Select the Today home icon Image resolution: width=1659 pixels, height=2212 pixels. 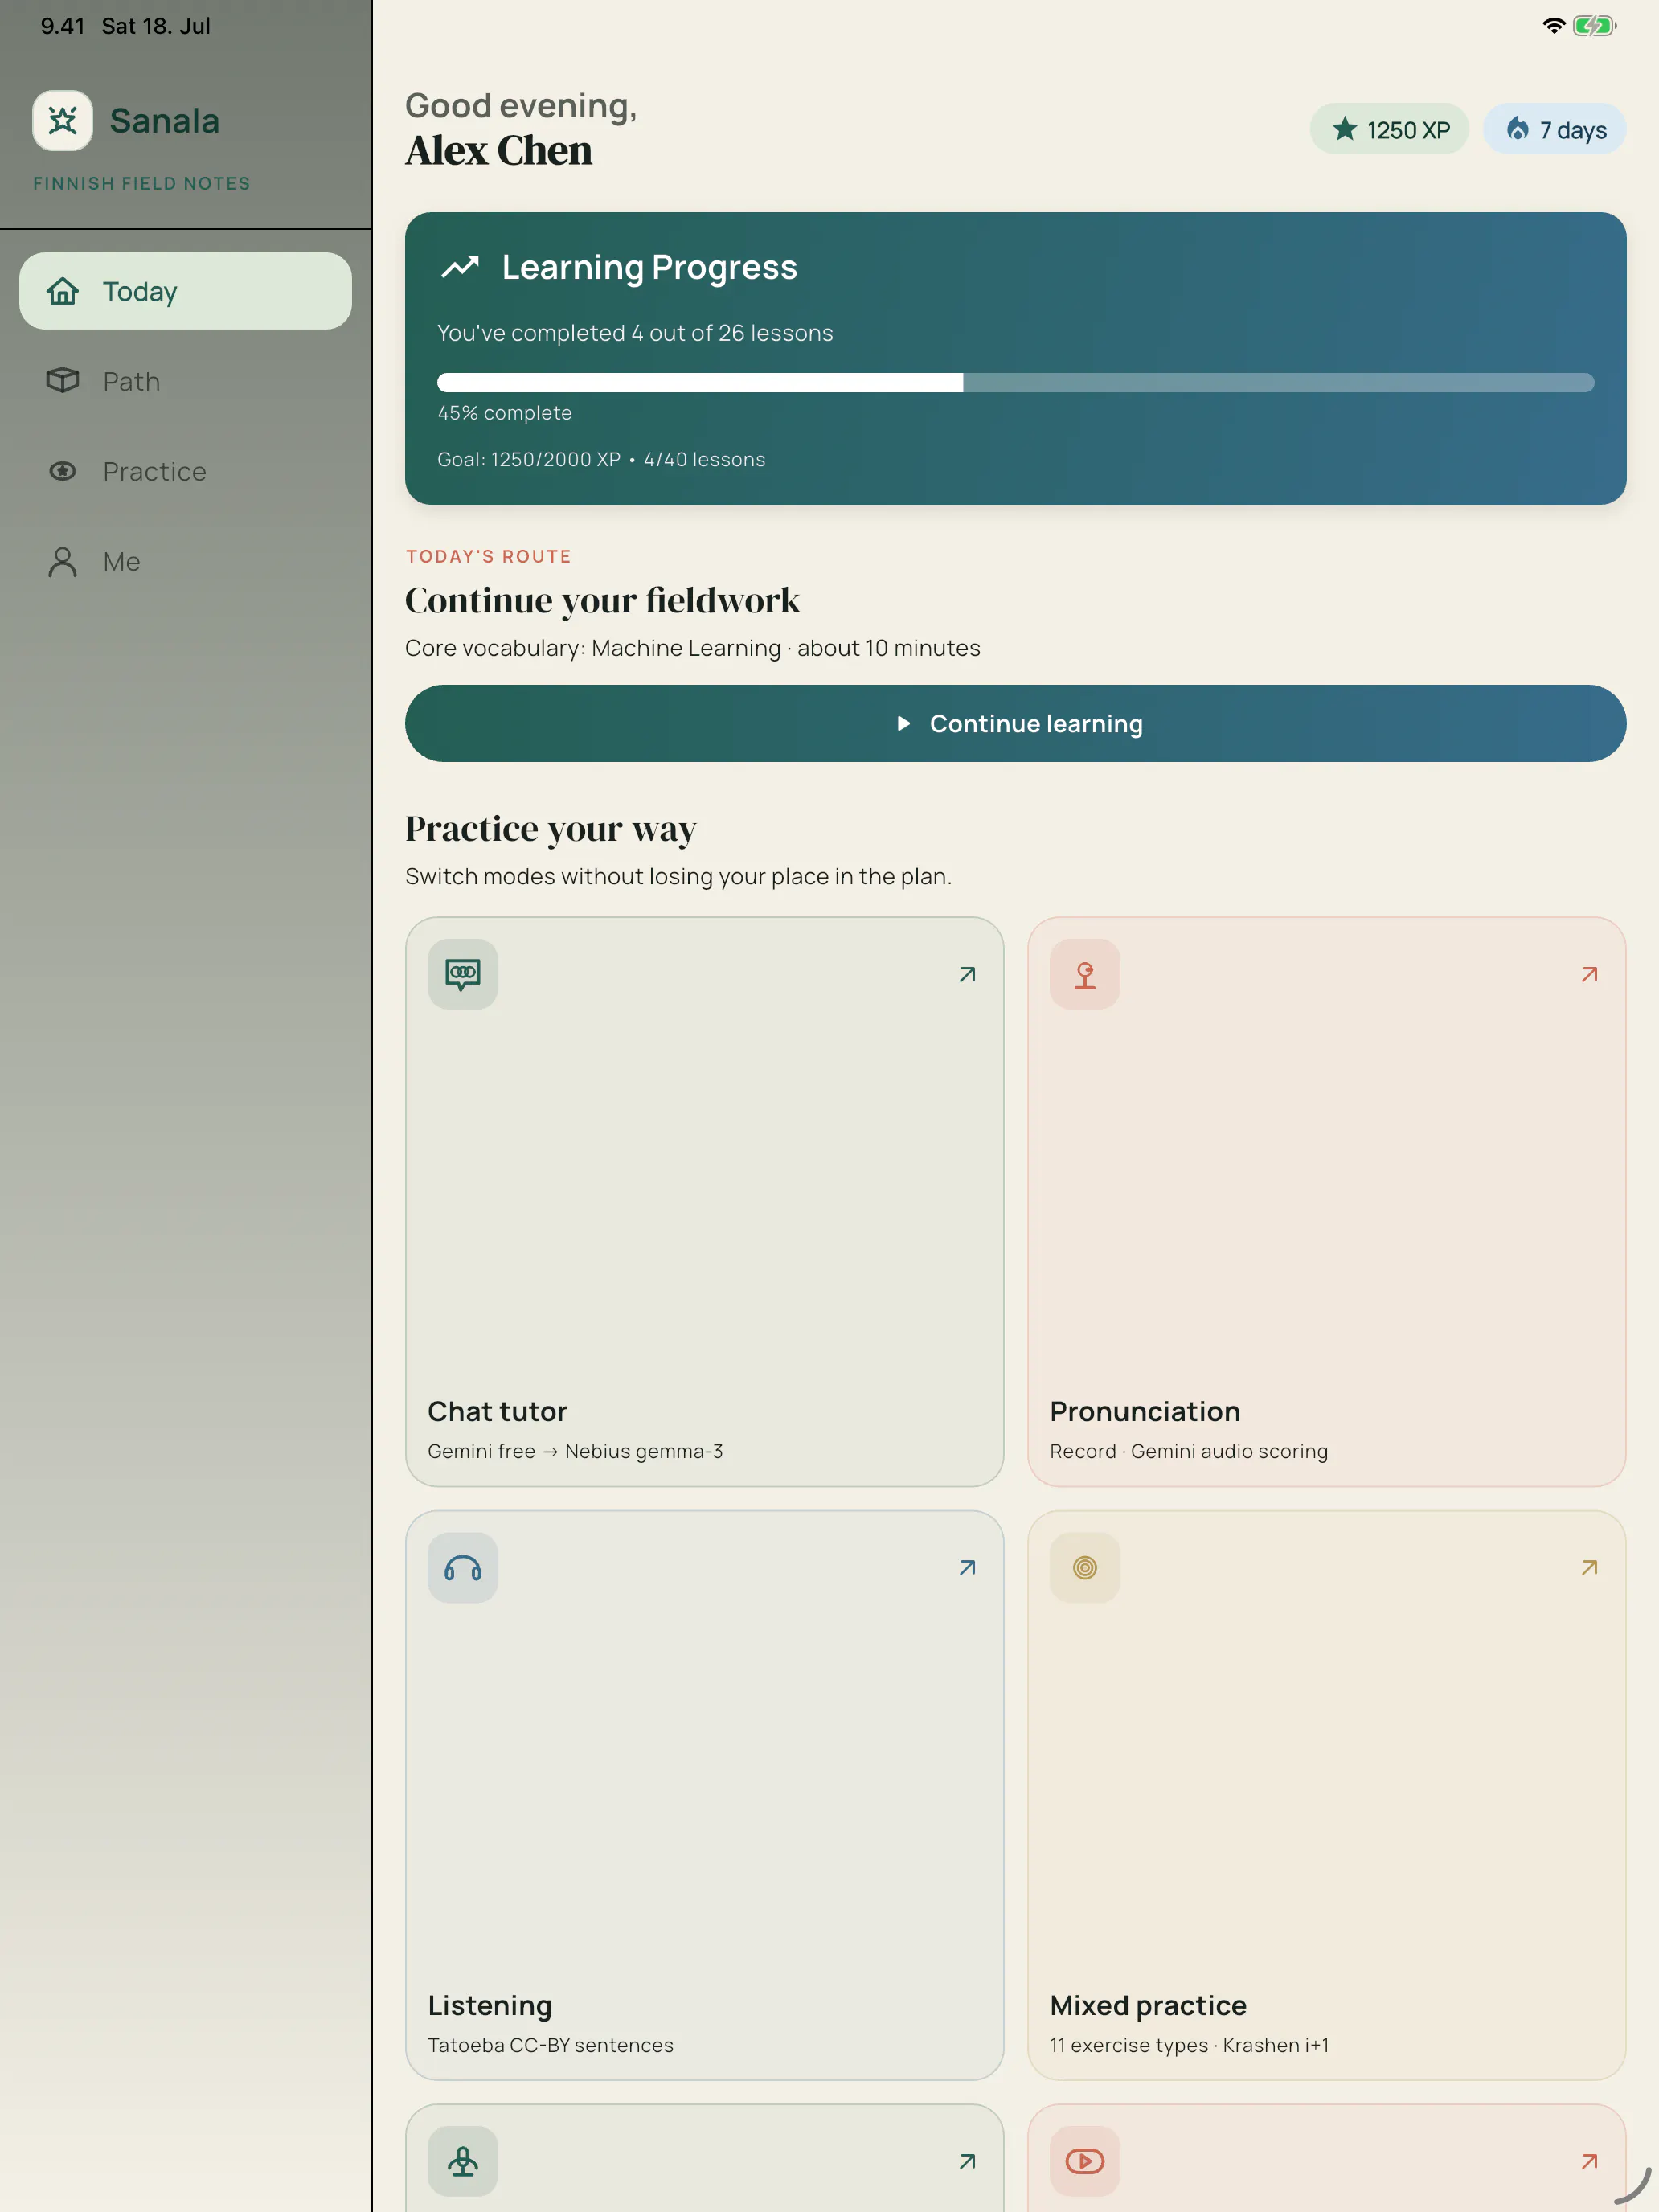pos(63,291)
